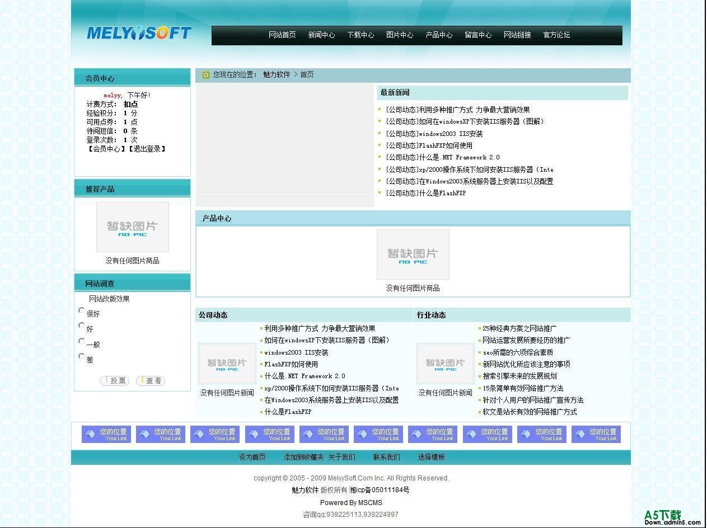Click 选择模板 in the footer bar
Screen dimensions: 707x528
(x=431, y=457)
